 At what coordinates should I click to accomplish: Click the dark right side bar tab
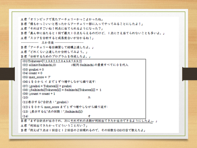pyautogui.click(x=190, y=74)
